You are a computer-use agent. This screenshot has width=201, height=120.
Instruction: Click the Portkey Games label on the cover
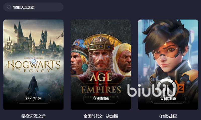point(34,58)
